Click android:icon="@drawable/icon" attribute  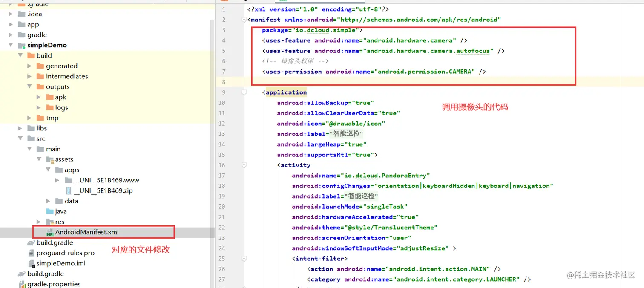tap(331, 124)
